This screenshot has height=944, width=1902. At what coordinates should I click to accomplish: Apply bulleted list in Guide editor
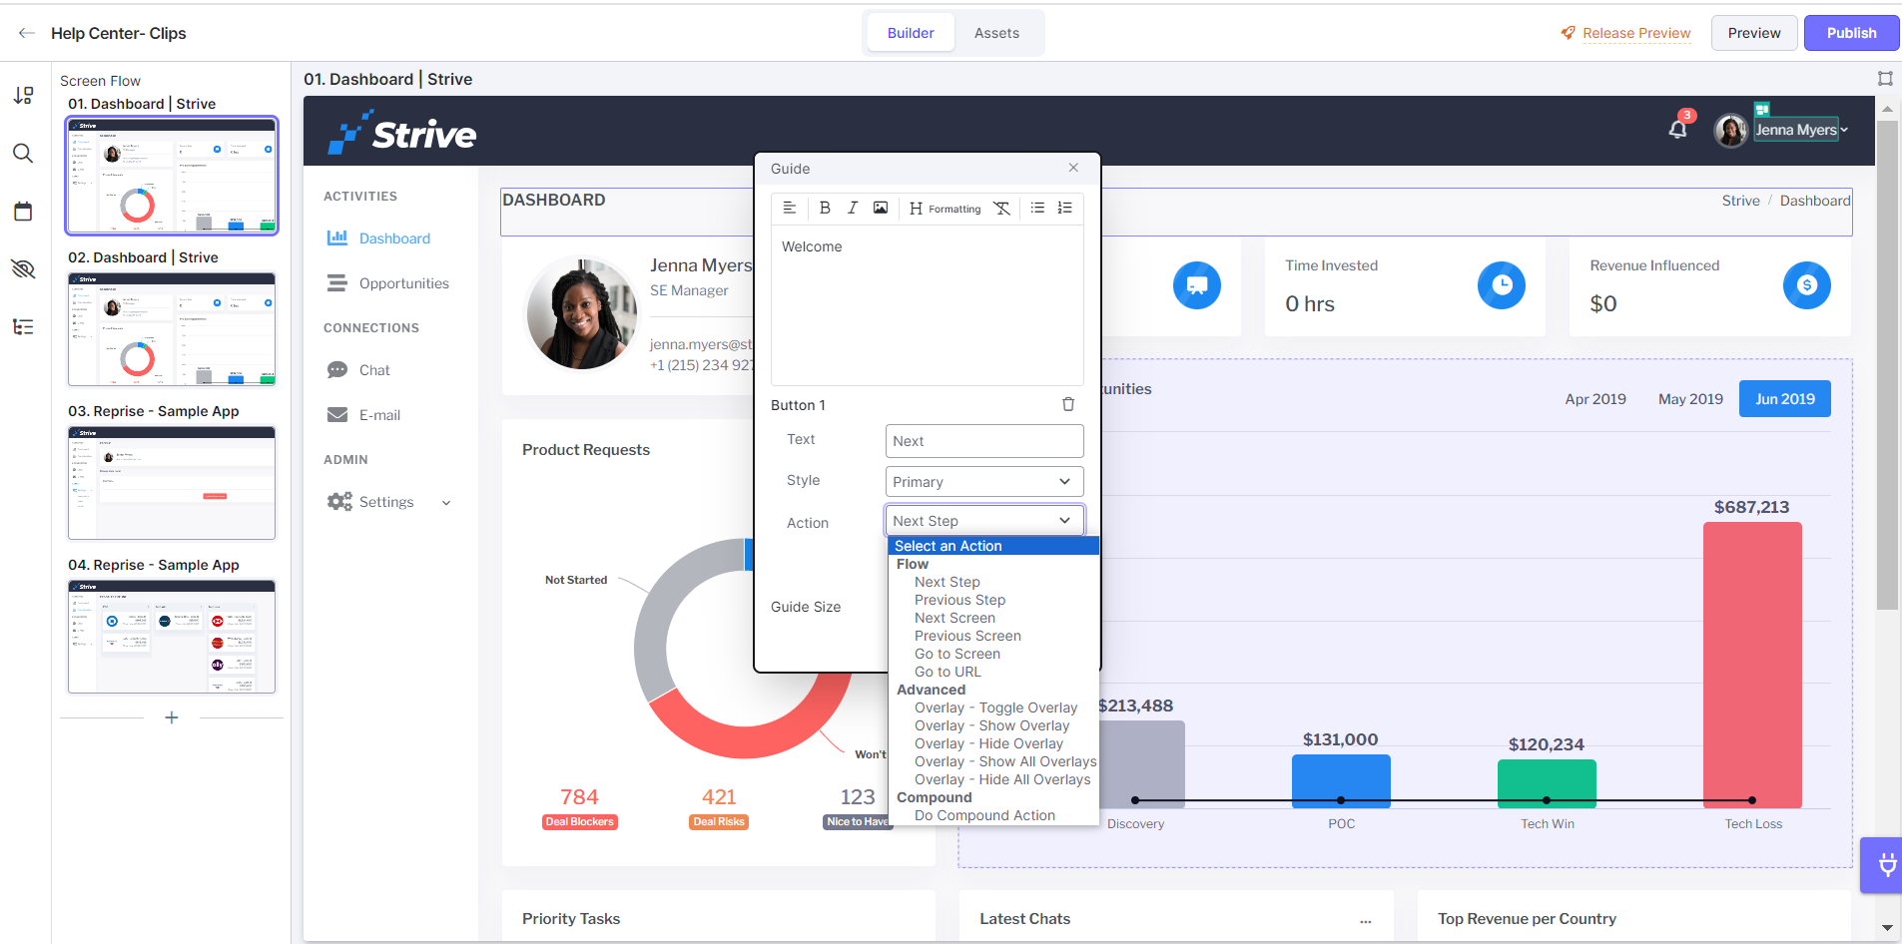(x=1037, y=208)
